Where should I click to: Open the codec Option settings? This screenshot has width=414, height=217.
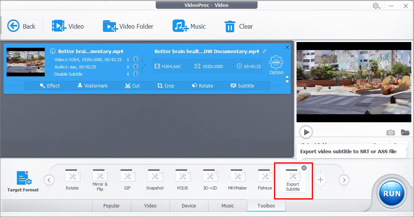click(x=276, y=65)
